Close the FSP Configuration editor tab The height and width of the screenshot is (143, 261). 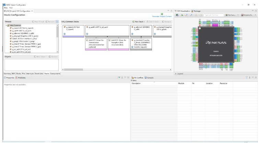click(32, 11)
